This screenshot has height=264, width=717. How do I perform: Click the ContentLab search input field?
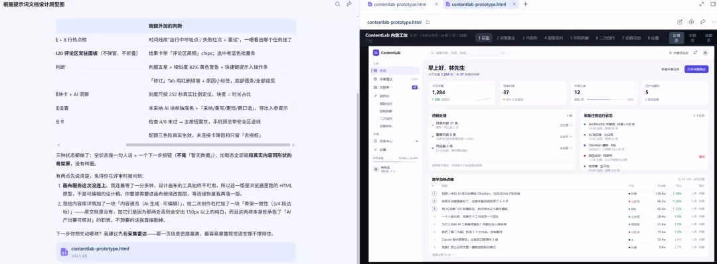[467, 52]
